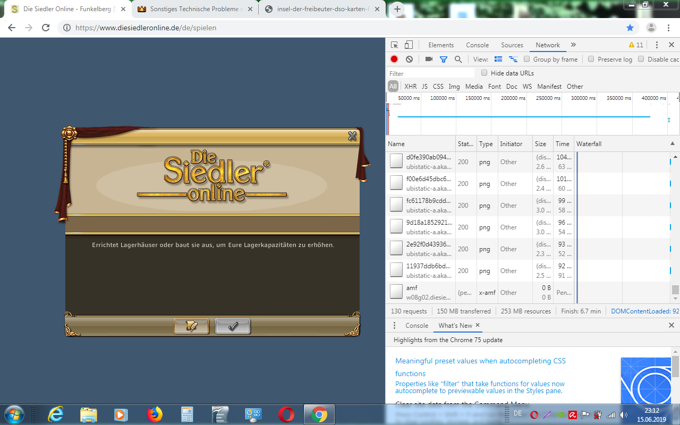Filter requests by WS type
The image size is (680, 425).
[527, 87]
